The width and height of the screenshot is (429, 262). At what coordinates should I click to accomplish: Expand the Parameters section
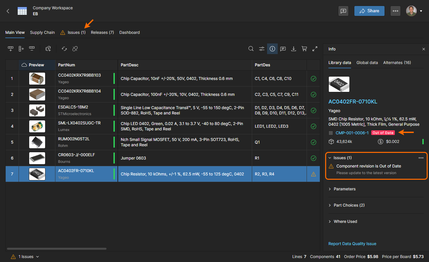pos(344,189)
